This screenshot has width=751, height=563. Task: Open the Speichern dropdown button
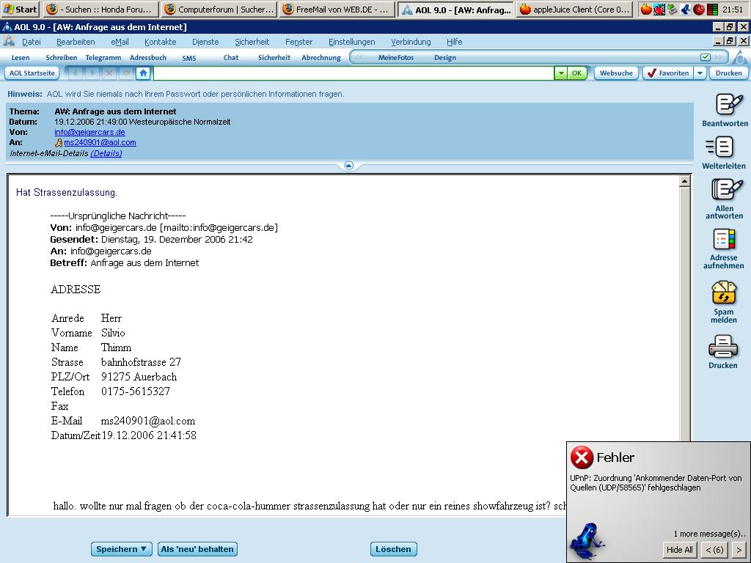[x=122, y=549]
